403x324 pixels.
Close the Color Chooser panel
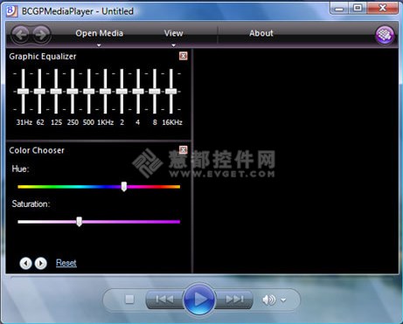click(x=183, y=149)
